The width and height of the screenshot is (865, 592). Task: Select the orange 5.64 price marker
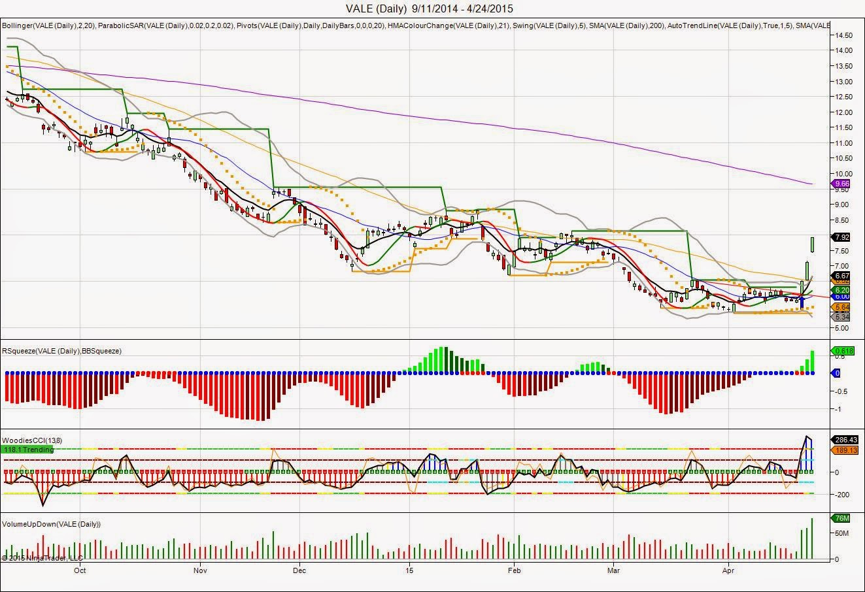pyautogui.click(x=841, y=308)
